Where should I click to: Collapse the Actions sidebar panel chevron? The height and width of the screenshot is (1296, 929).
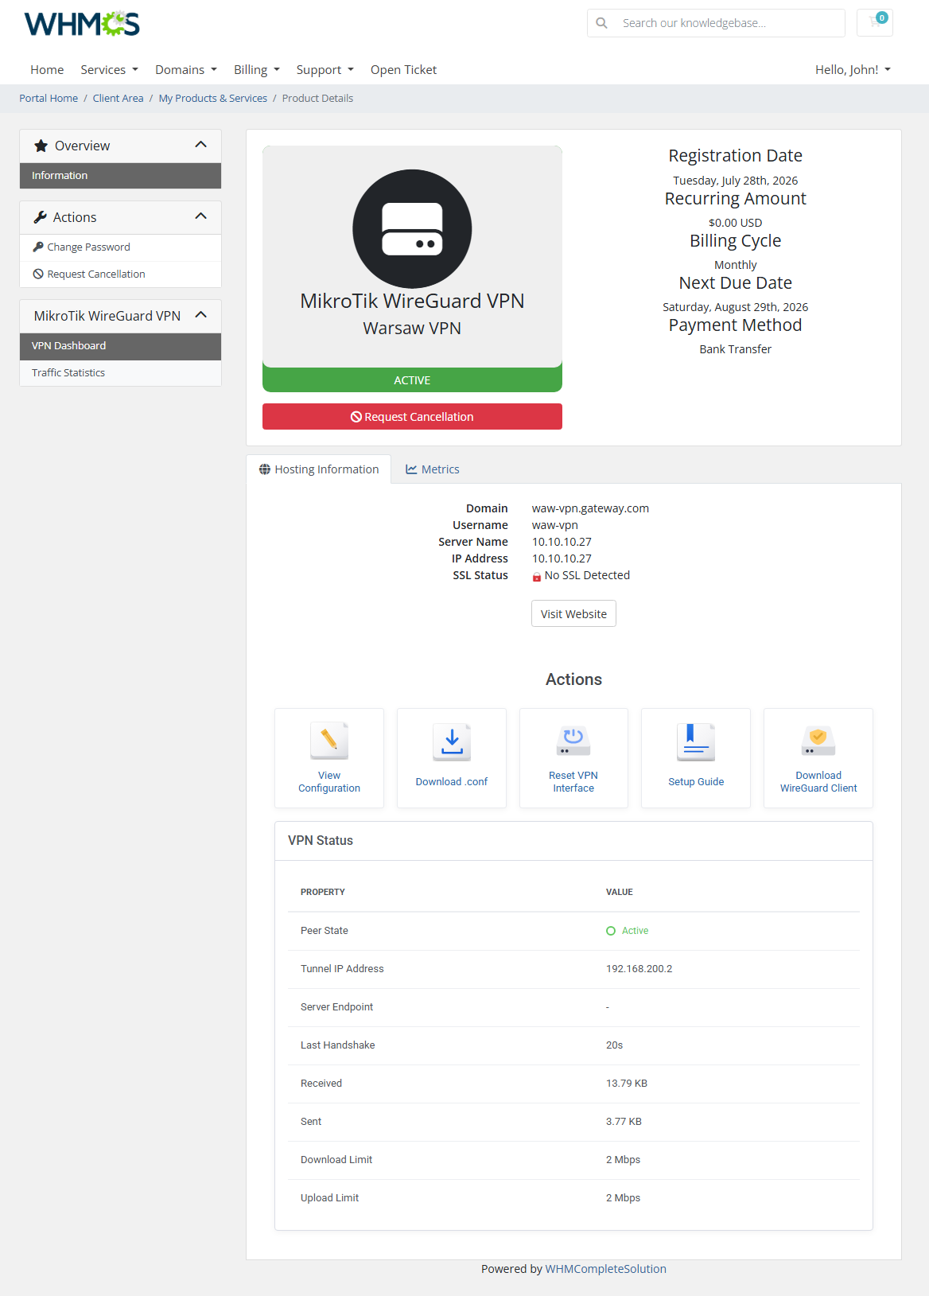[x=200, y=216]
